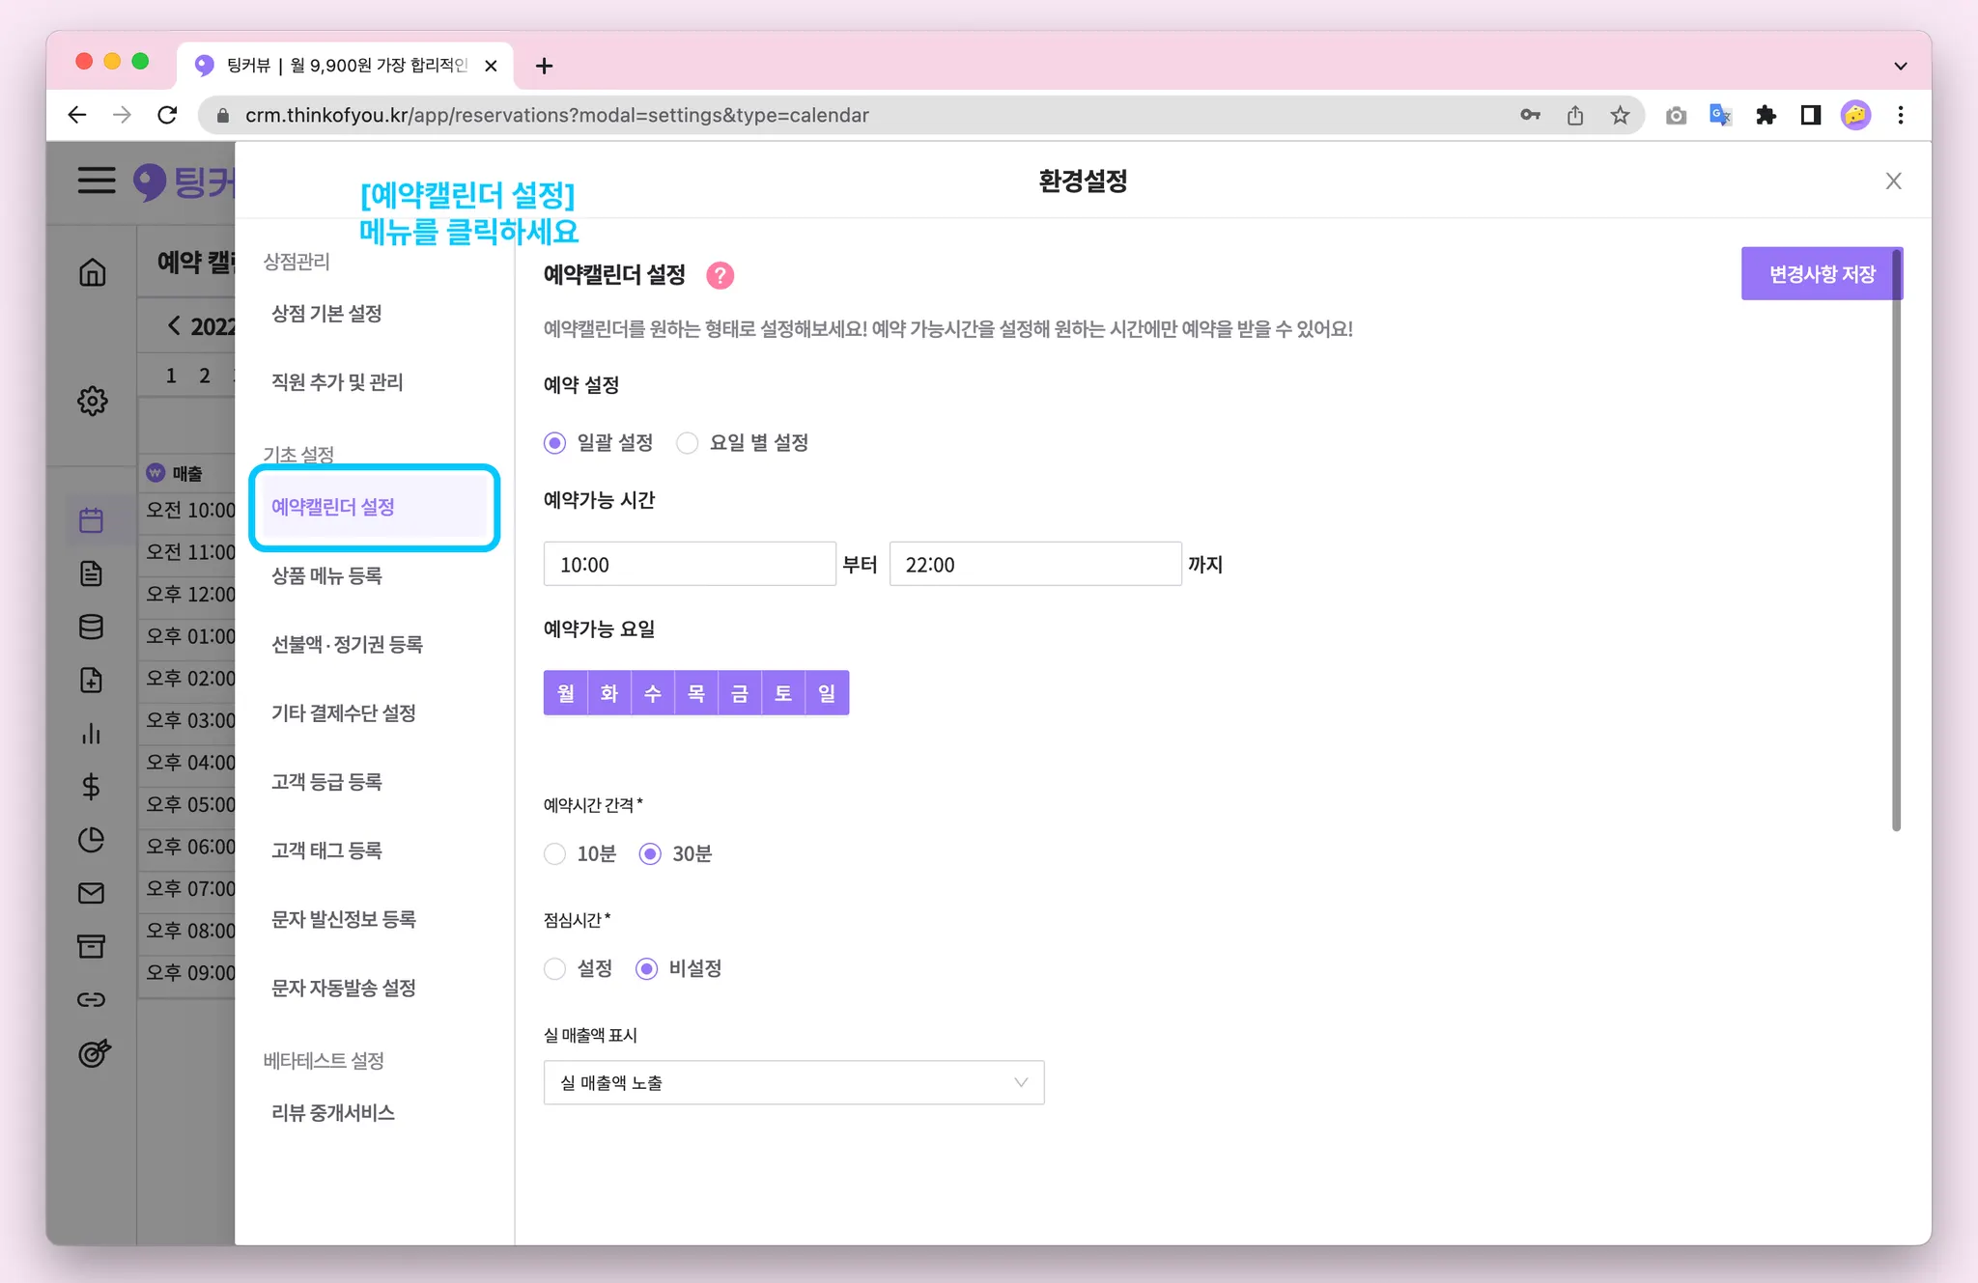
Task: Click the pink question mark help icon
Action: pyautogui.click(x=720, y=276)
